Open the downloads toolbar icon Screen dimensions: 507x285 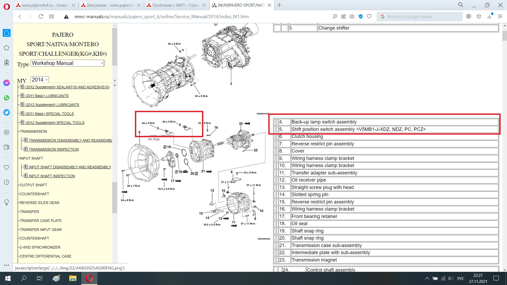[x=490, y=16]
